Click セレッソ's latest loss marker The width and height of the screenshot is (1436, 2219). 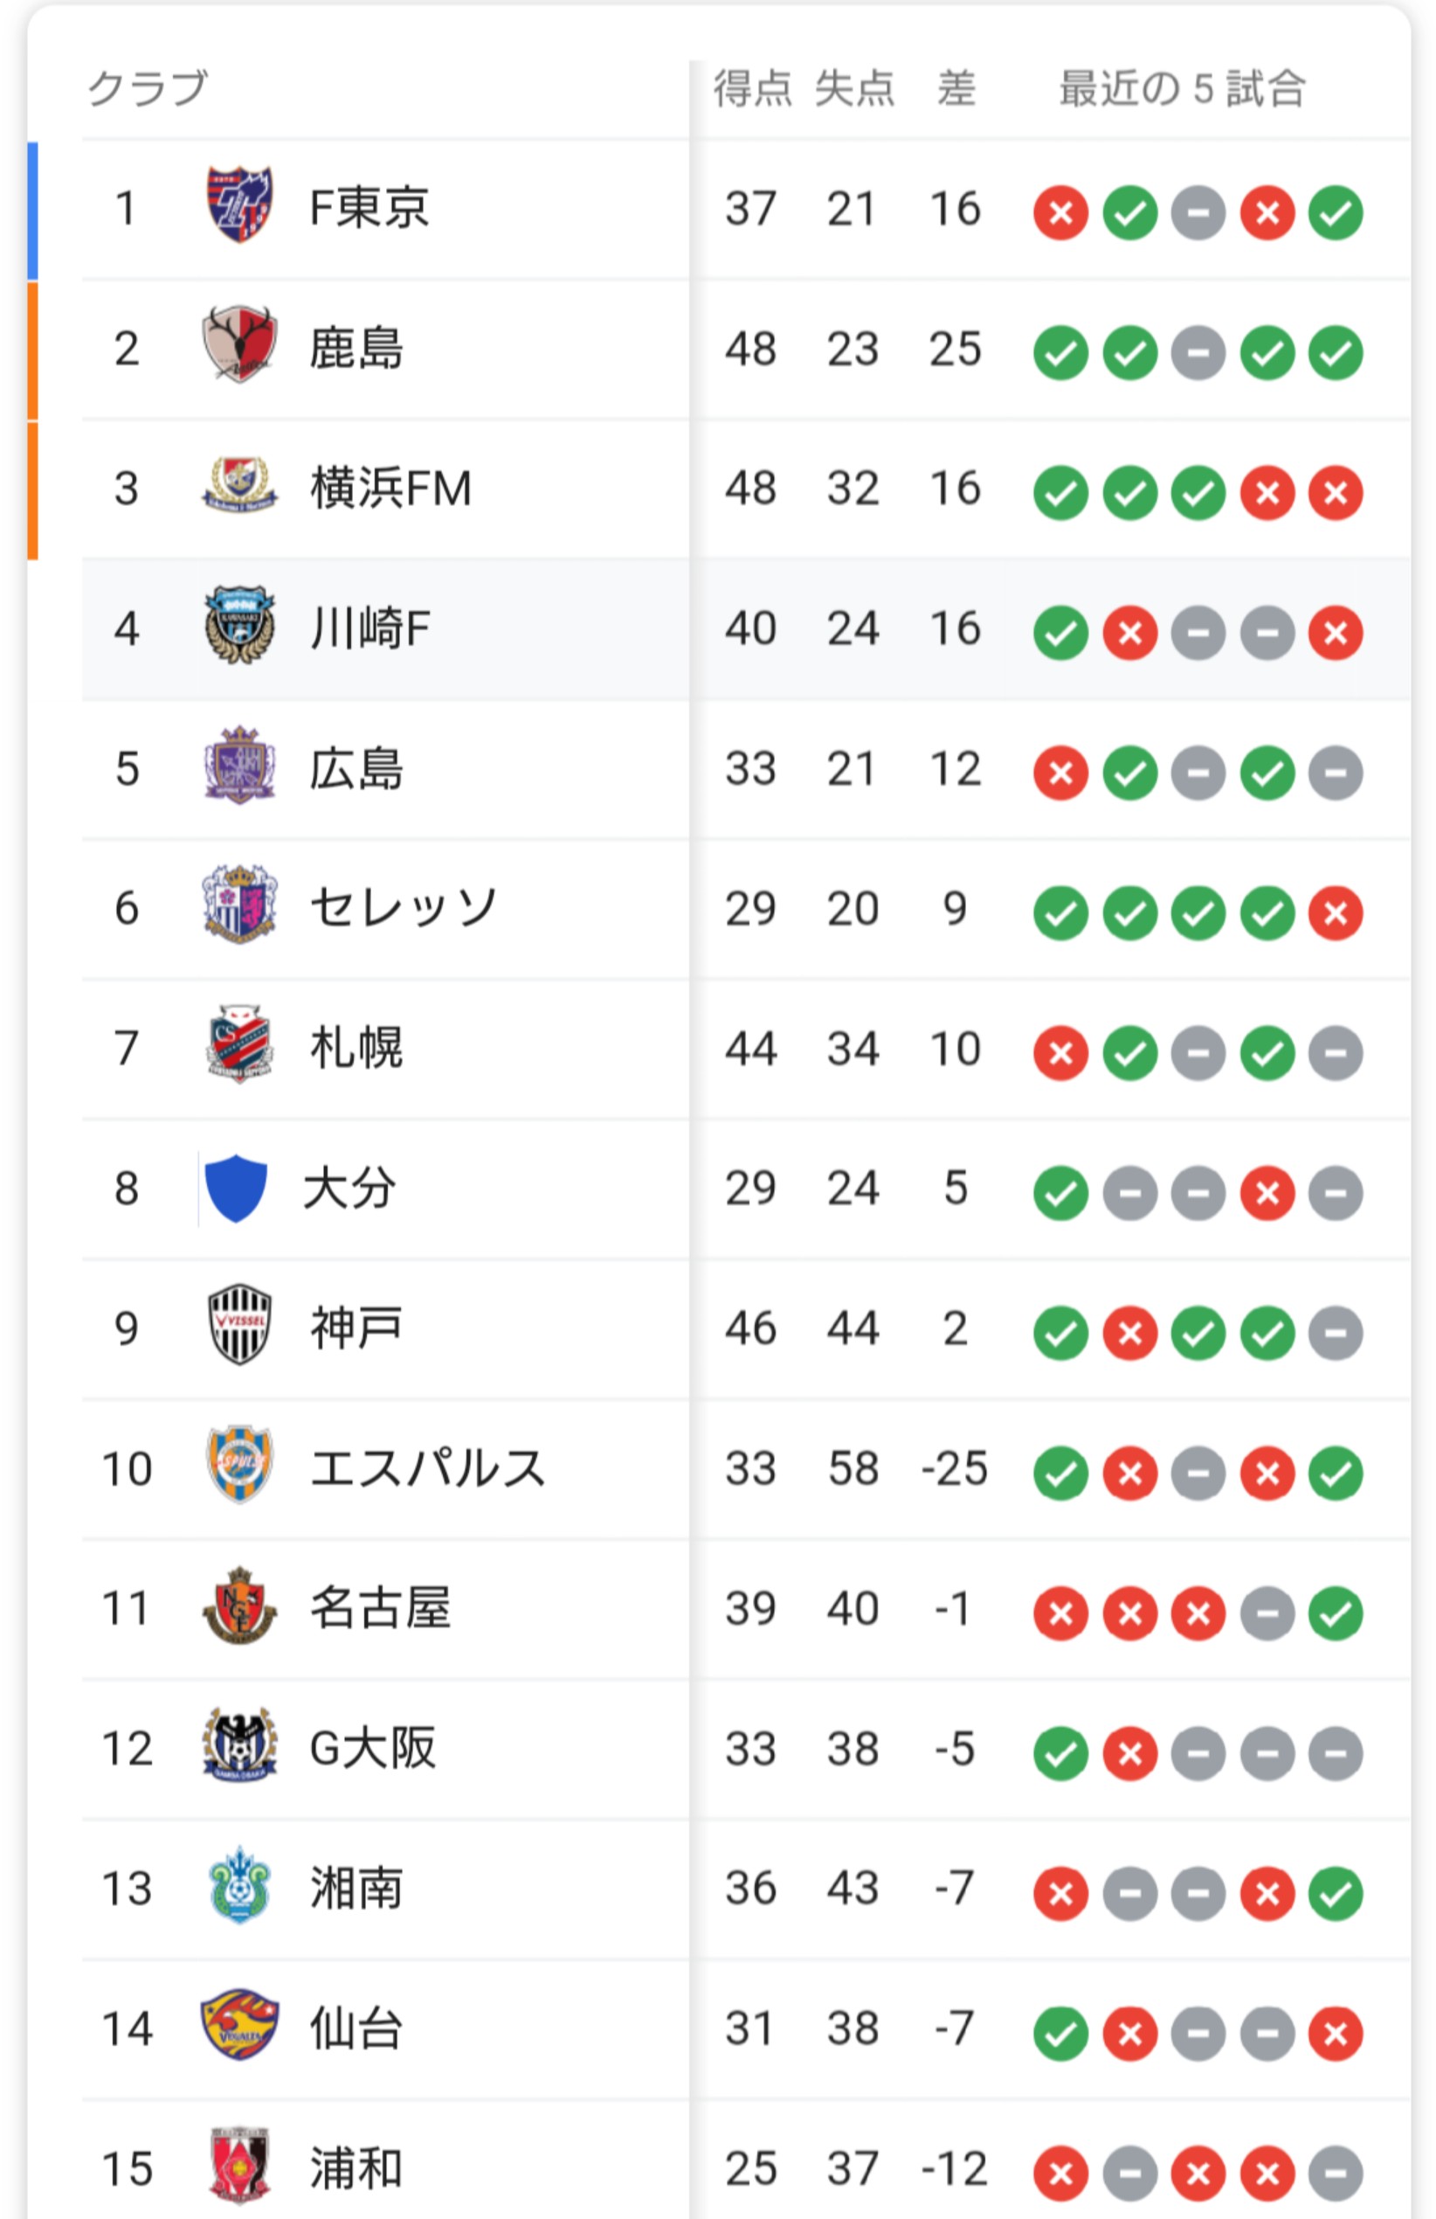(x=1336, y=912)
